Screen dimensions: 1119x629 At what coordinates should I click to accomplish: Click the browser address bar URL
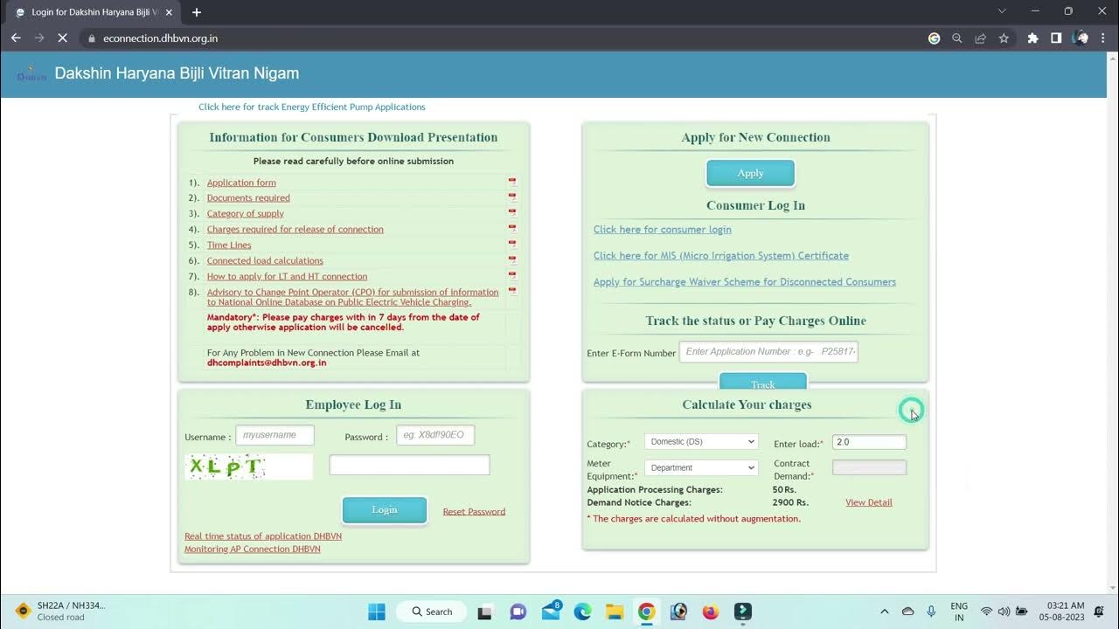click(160, 38)
